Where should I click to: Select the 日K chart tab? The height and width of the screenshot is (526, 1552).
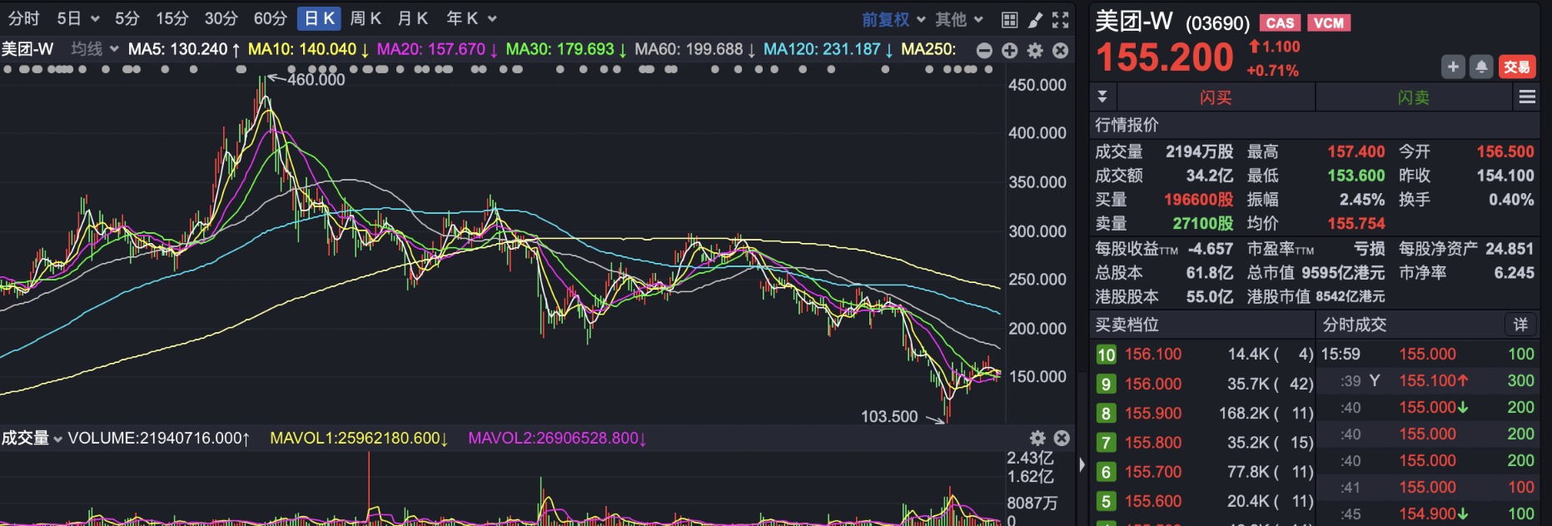(319, 18)
